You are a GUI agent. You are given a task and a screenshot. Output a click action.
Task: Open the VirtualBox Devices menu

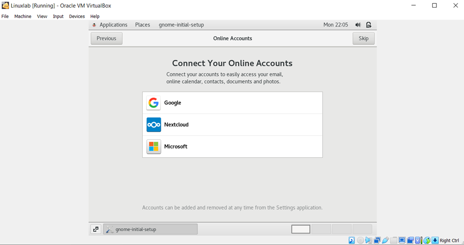tap(77, 17)
